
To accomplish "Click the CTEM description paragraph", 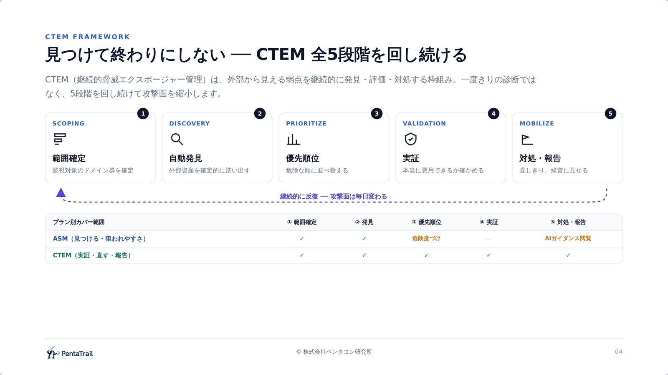I will click(x=291, y=87).
